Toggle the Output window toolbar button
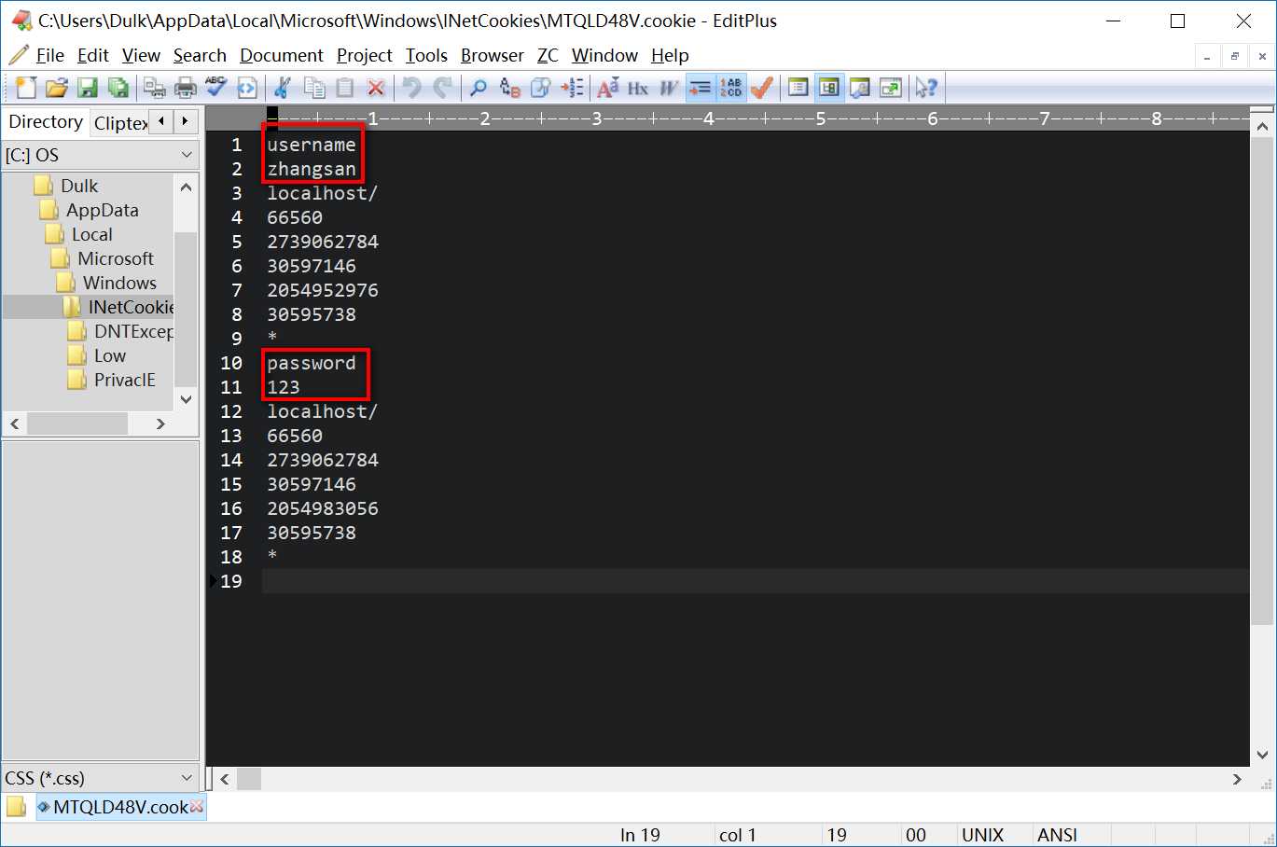This screenshot has width=1277, height=847. click(x=860, y=88)
